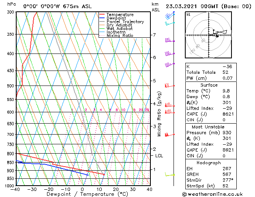255x197 pixels.
Task: Click the weatheronline.co.uk copyright text
Action: [212, 194]
